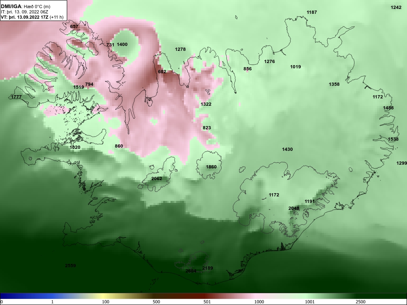Image resolution: width=407 pixels, height=305 pixels.
Task: Select the 1000 color scale label
Action: pyautogui.click(x=259, y=302)
